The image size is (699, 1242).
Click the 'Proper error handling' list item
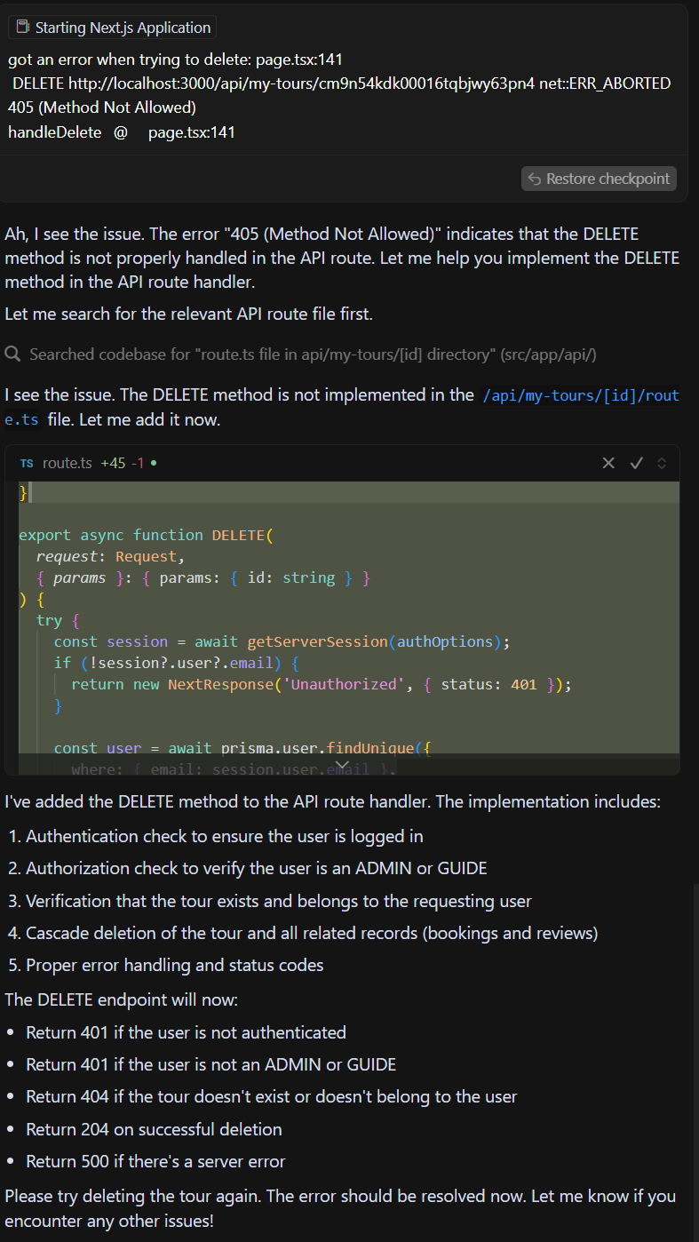(x=174, y=965)
